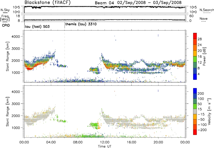Pick the bottom blue segment of Power color bar
The height and width of the screenshot is (148, 214).
[x=195, y=77]
